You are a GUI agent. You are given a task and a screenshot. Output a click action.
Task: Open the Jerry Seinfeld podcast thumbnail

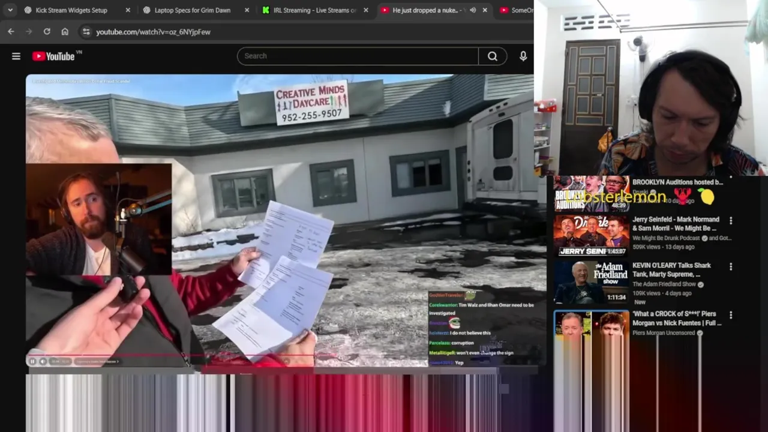pyautogui.click(x=591, y=235)
